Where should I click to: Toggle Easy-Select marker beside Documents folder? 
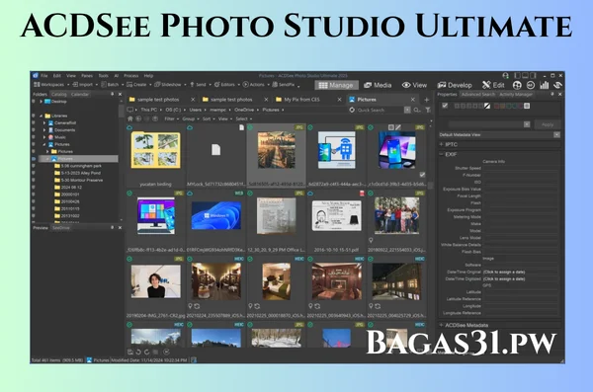point(34,130)
